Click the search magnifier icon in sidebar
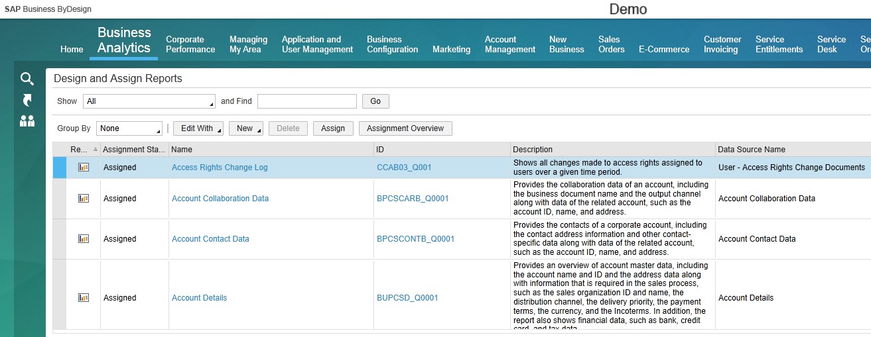 tap(27, 79)
